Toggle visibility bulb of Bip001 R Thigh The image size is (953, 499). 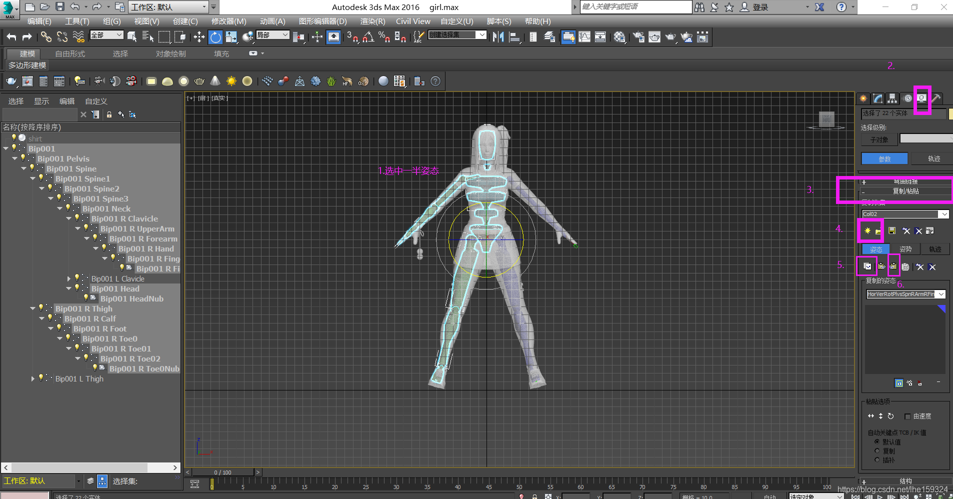(x=41, y=307)
